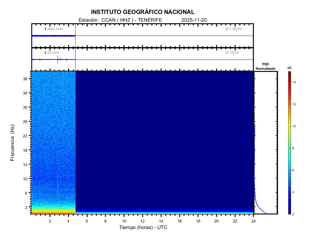This screenshot has height=238, width=317.
Task: Click the Frecuencia (Hz) axis label
Action: click(13, 143)
